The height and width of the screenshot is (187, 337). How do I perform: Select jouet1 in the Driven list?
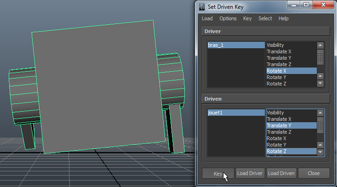click(x=236, y=113)
